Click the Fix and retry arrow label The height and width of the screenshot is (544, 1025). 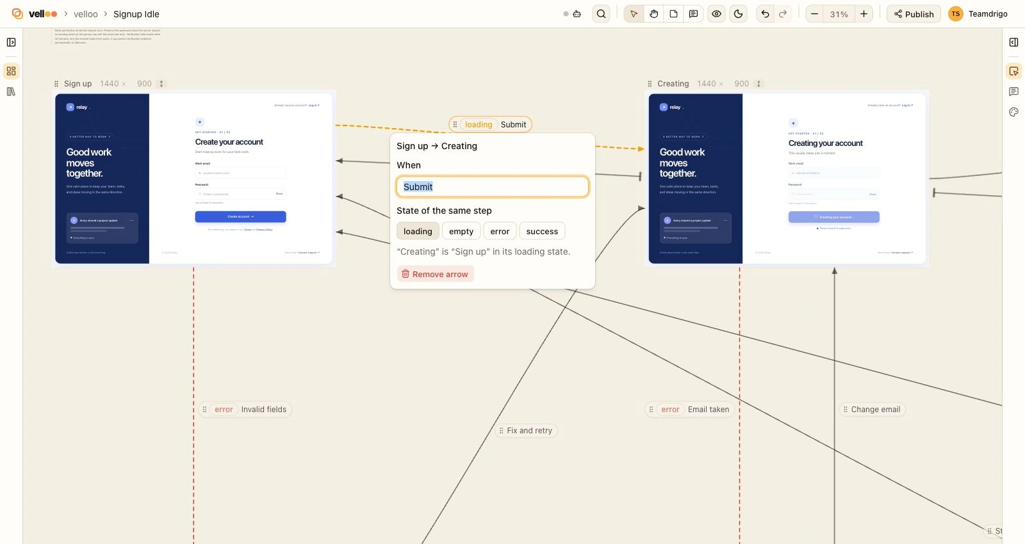point(526,431)
